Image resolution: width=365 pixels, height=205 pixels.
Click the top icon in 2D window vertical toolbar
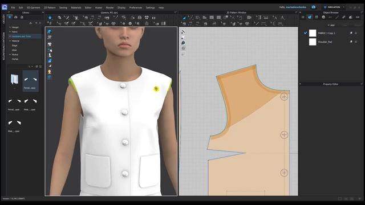coord(183,32)
